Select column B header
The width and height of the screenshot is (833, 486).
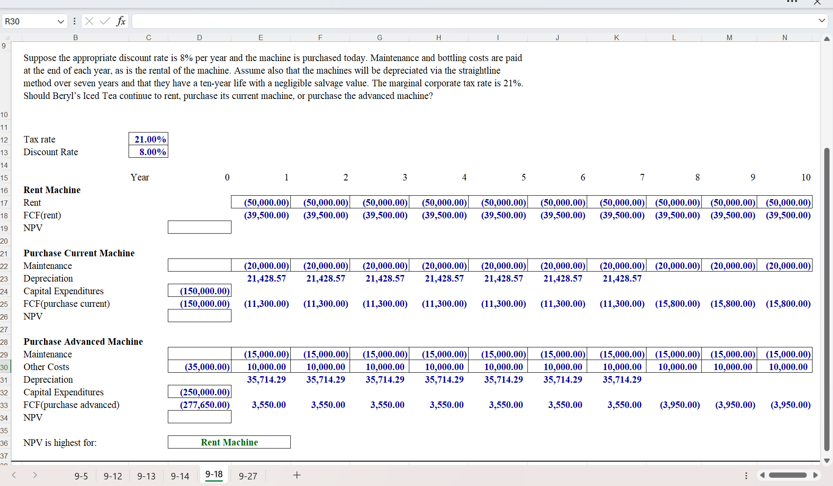point(75,37)
